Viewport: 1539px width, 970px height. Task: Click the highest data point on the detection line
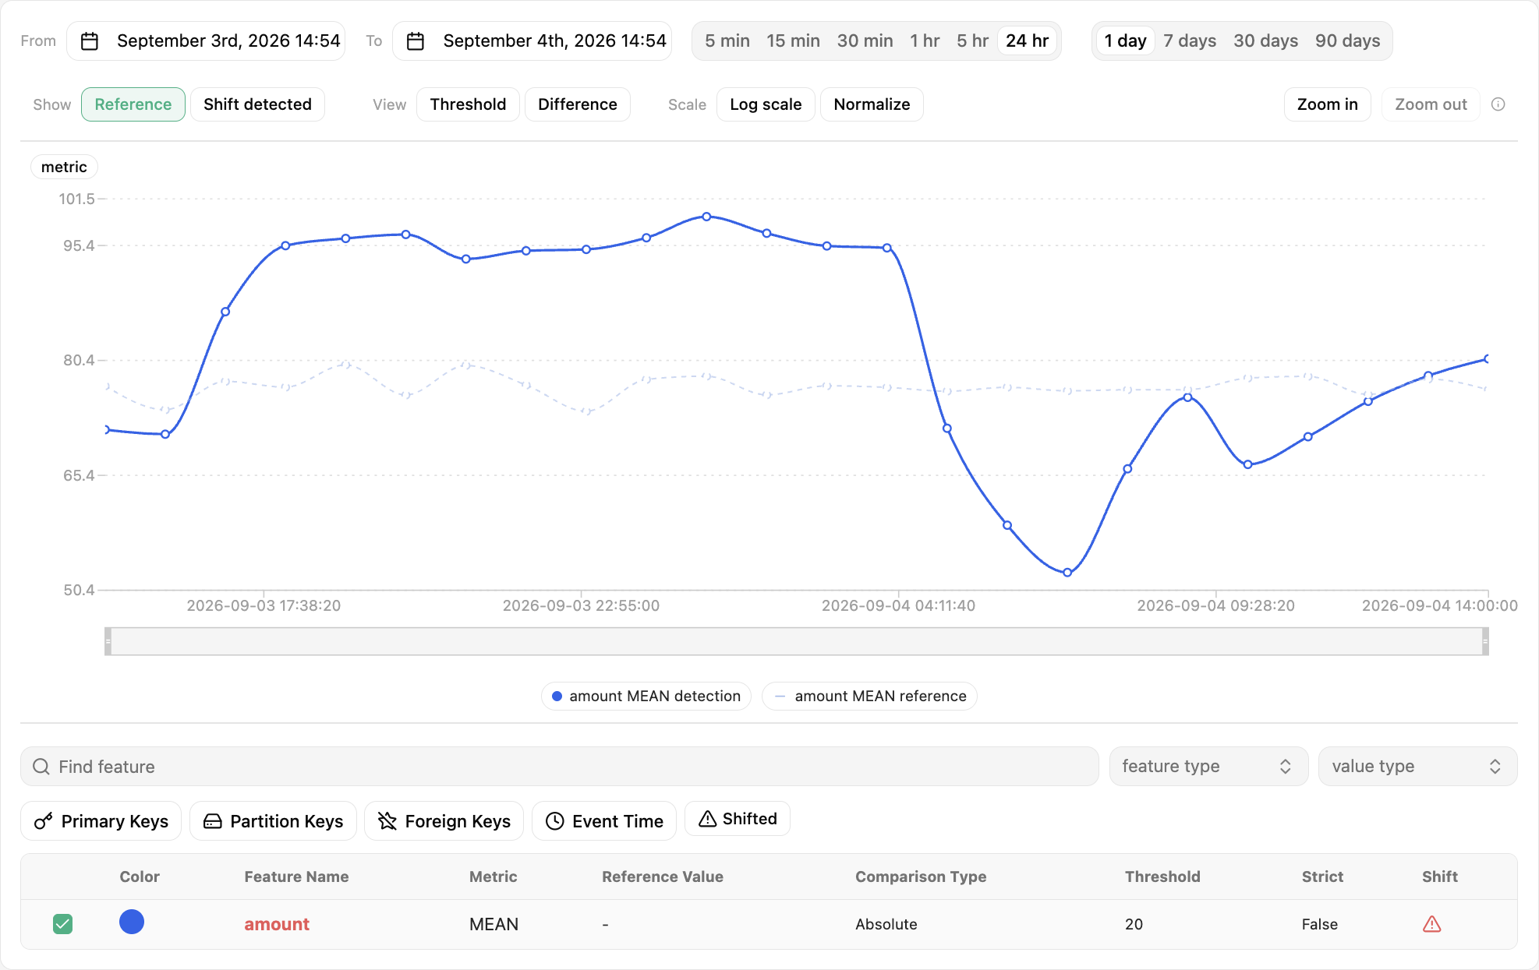[706, 217]
